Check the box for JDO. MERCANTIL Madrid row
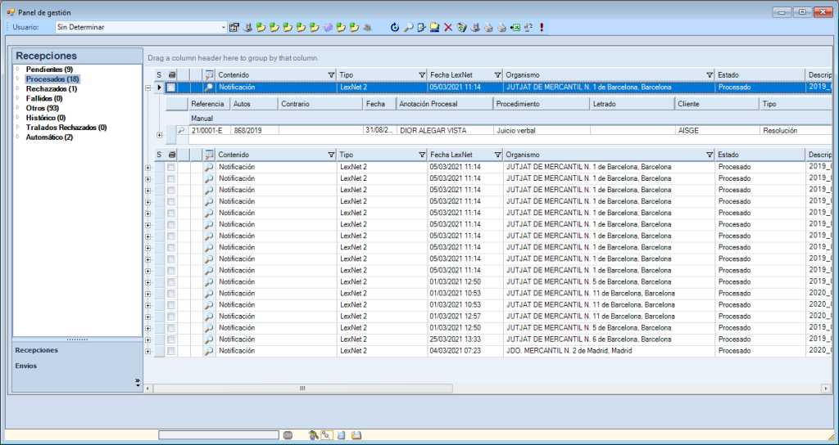 [x=171, y=351]
